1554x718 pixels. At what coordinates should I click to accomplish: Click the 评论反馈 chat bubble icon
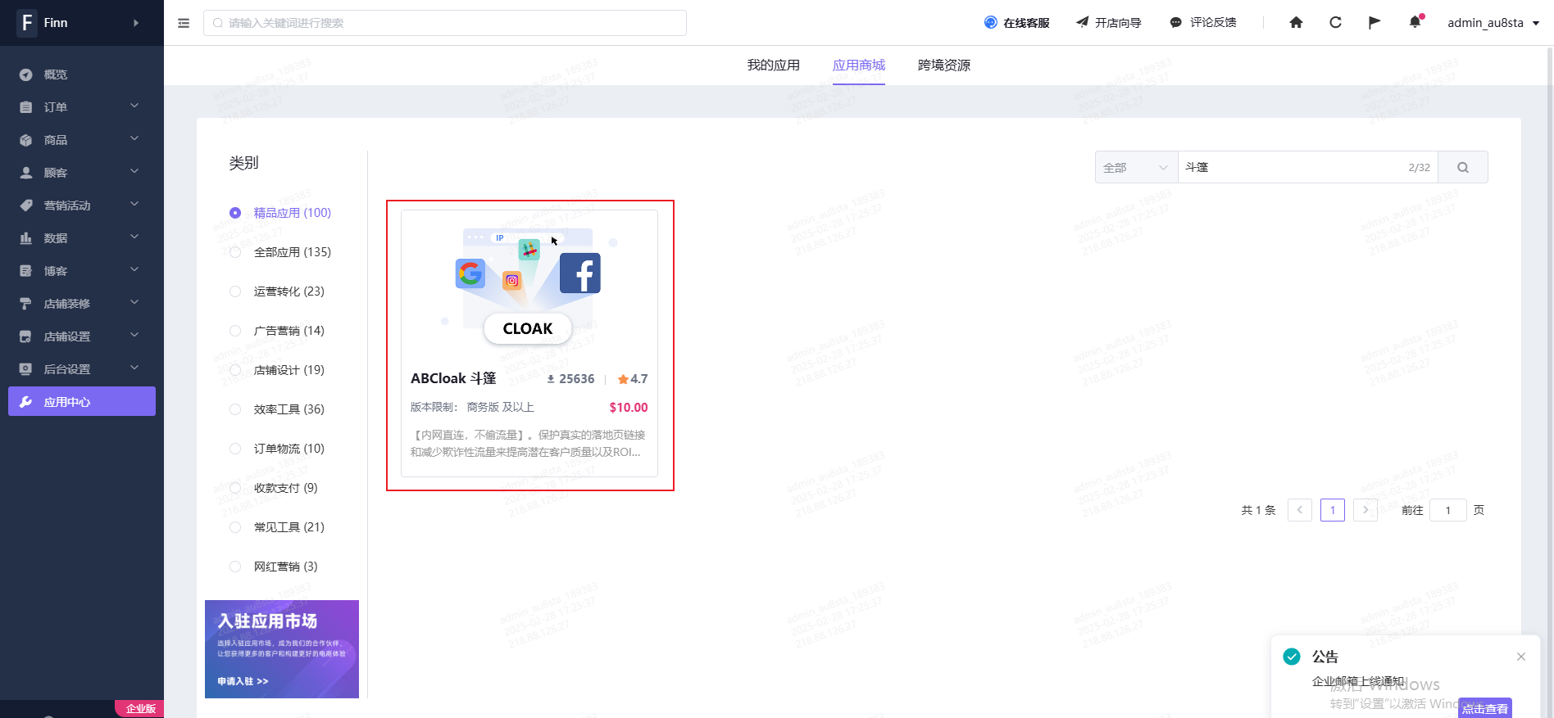1175,23
